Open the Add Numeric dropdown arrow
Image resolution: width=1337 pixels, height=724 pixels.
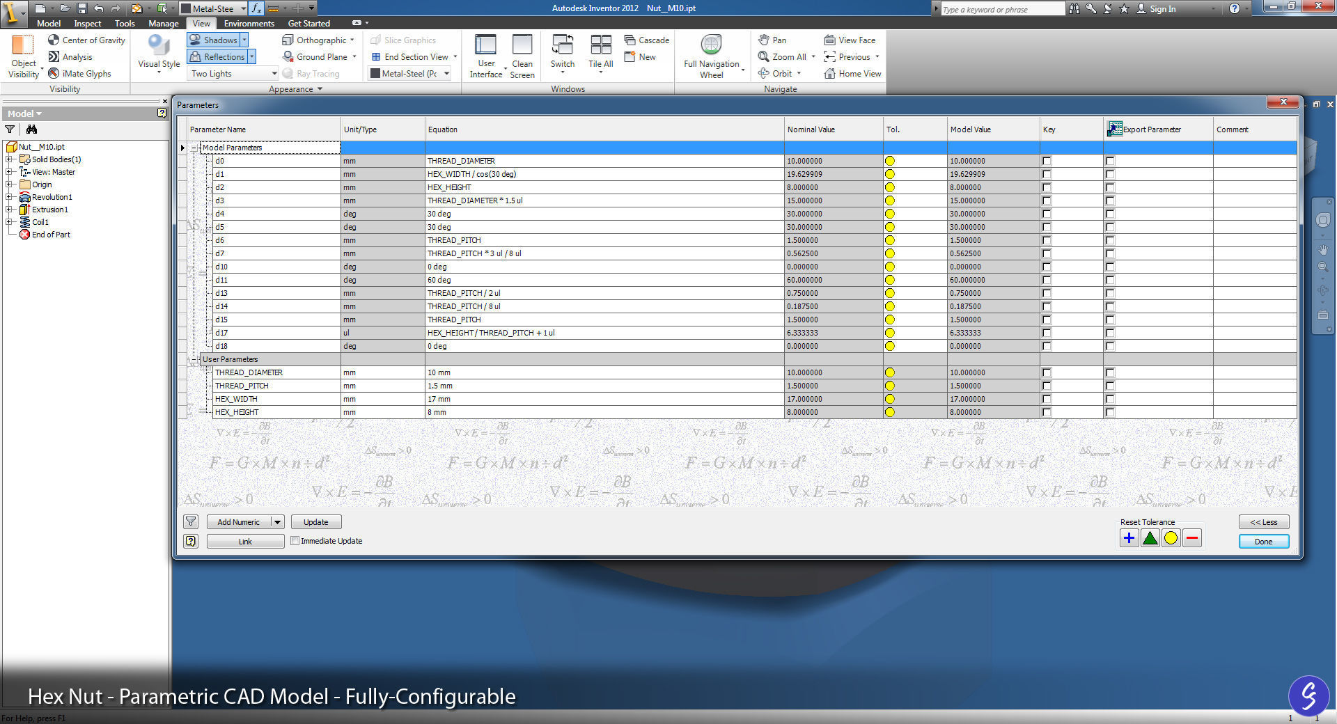click(277, 522)
